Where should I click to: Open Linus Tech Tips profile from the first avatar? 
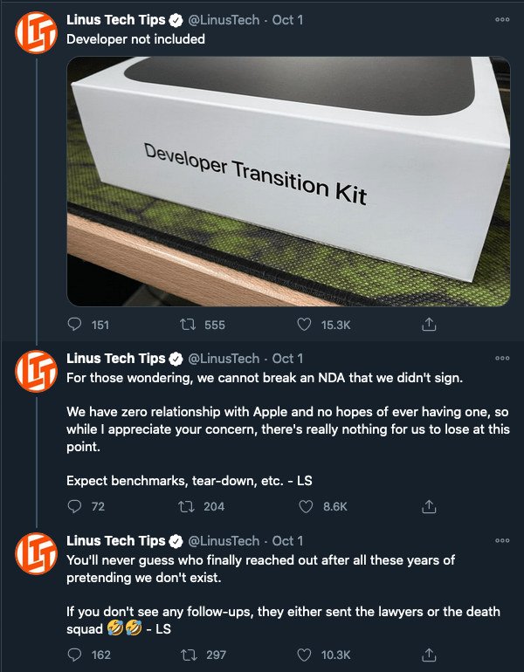point(36,32)
